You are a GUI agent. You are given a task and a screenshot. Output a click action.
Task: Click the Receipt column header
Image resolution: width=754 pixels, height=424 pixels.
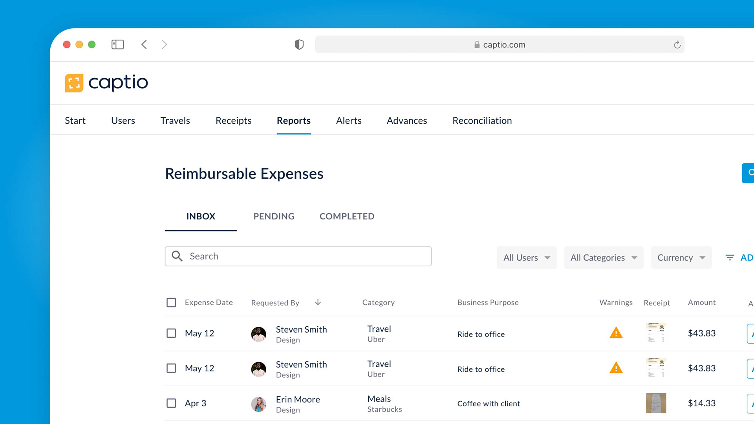pyautogui.click(x=657, y=303)
